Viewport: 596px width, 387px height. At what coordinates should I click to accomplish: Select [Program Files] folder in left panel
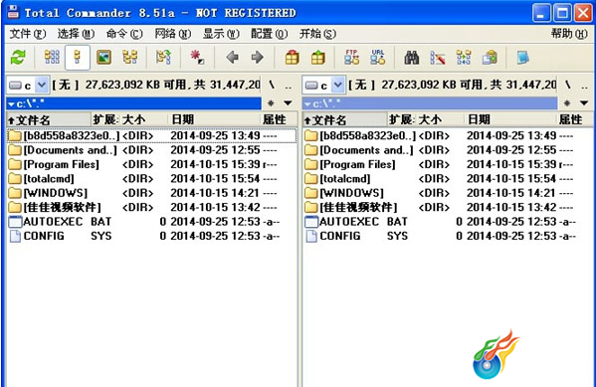pyautogui.click(x=152, y=164)
